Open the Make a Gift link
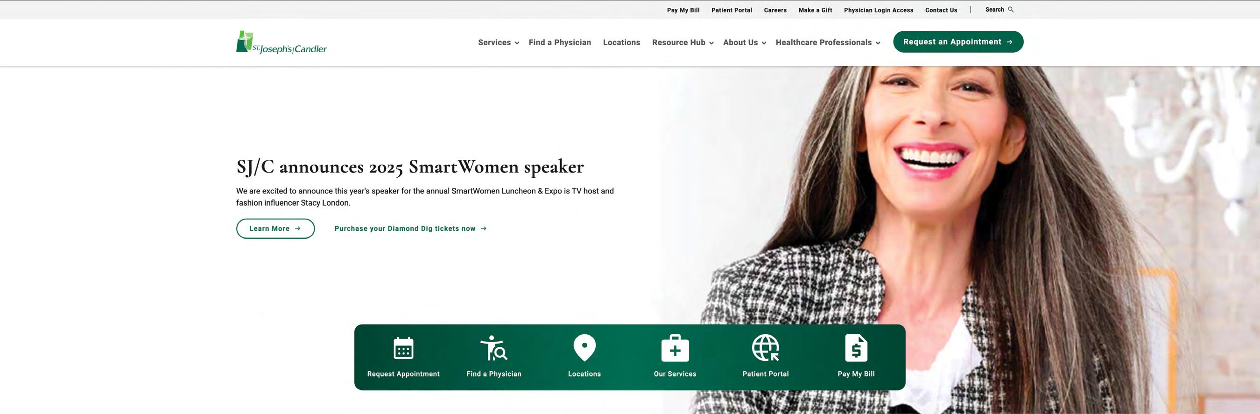Screen dimensions: 1260x414 pyautogui.click(x=815, y=10)
